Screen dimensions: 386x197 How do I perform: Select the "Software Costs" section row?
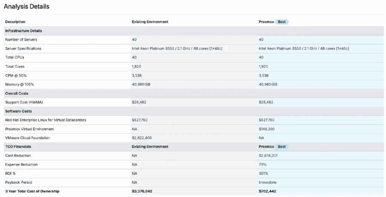click(18, 111)
